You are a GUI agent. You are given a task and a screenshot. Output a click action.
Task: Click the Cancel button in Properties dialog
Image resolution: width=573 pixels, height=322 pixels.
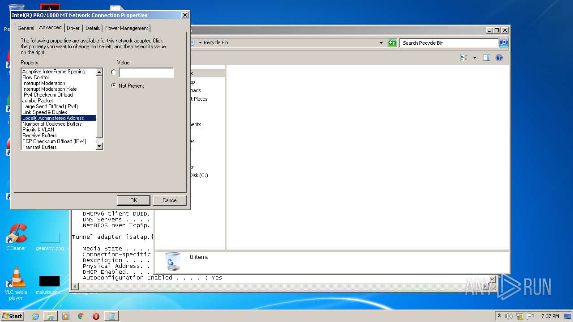pos(170,200)
